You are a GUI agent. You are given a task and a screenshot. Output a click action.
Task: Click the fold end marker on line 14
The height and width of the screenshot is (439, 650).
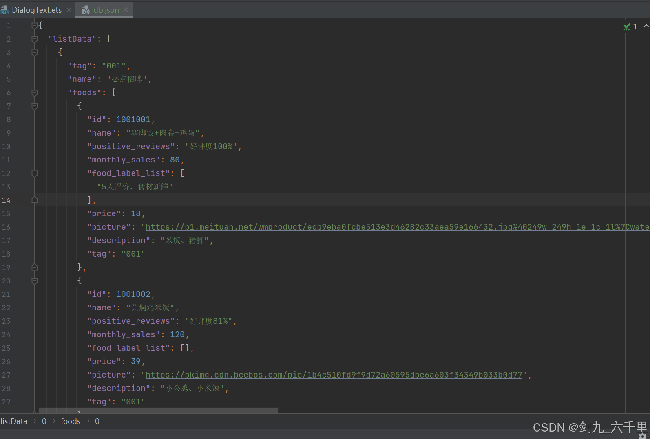point(35,200)
